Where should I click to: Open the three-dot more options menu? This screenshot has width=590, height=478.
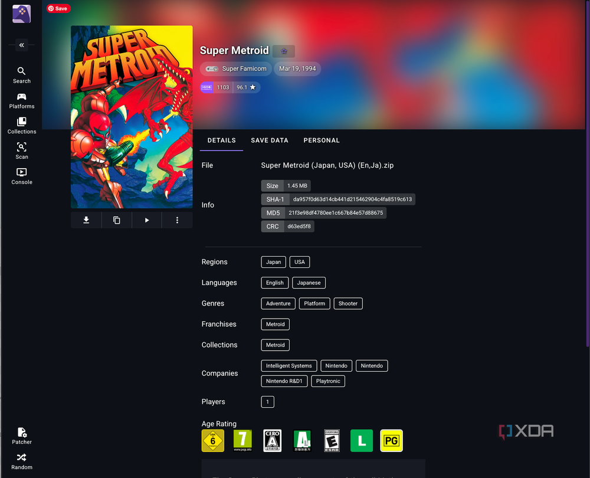[x=177, y=220]
